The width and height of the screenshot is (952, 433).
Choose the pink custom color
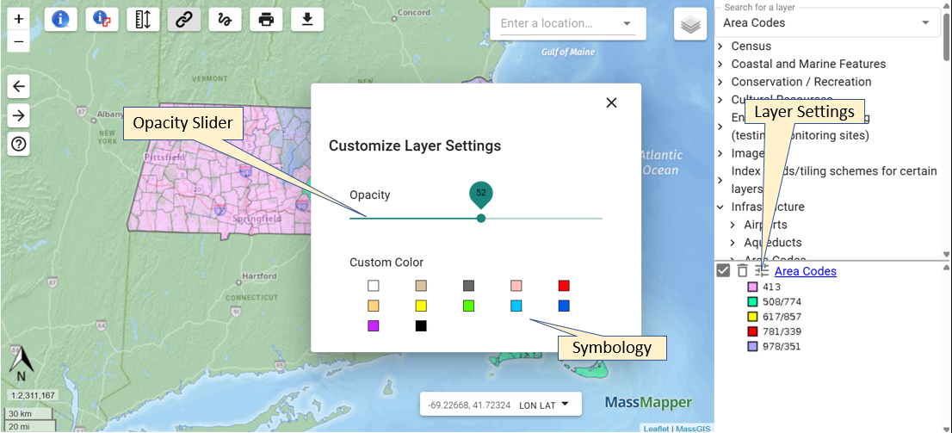[516, 286]
